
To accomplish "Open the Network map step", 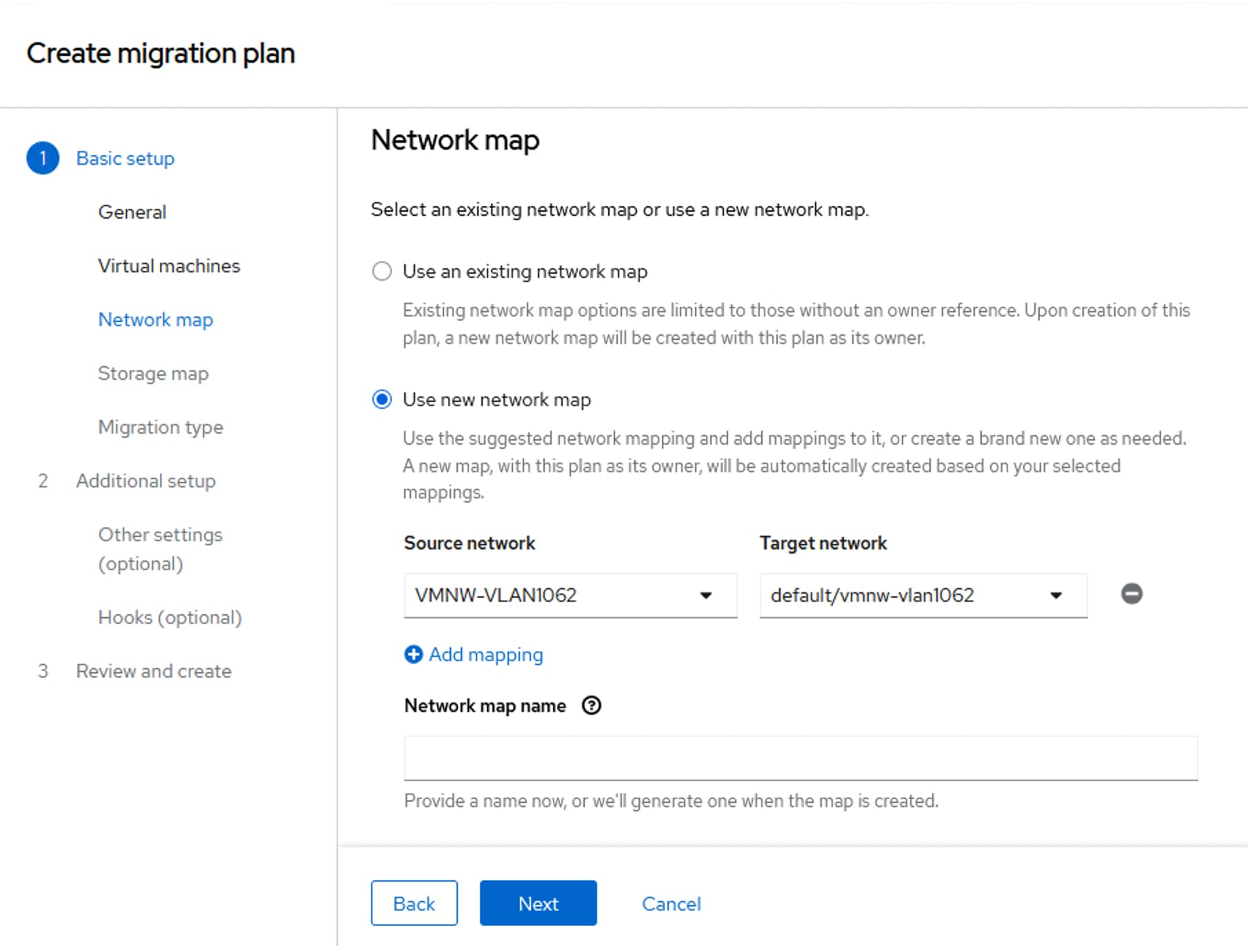I will [155, 319].
